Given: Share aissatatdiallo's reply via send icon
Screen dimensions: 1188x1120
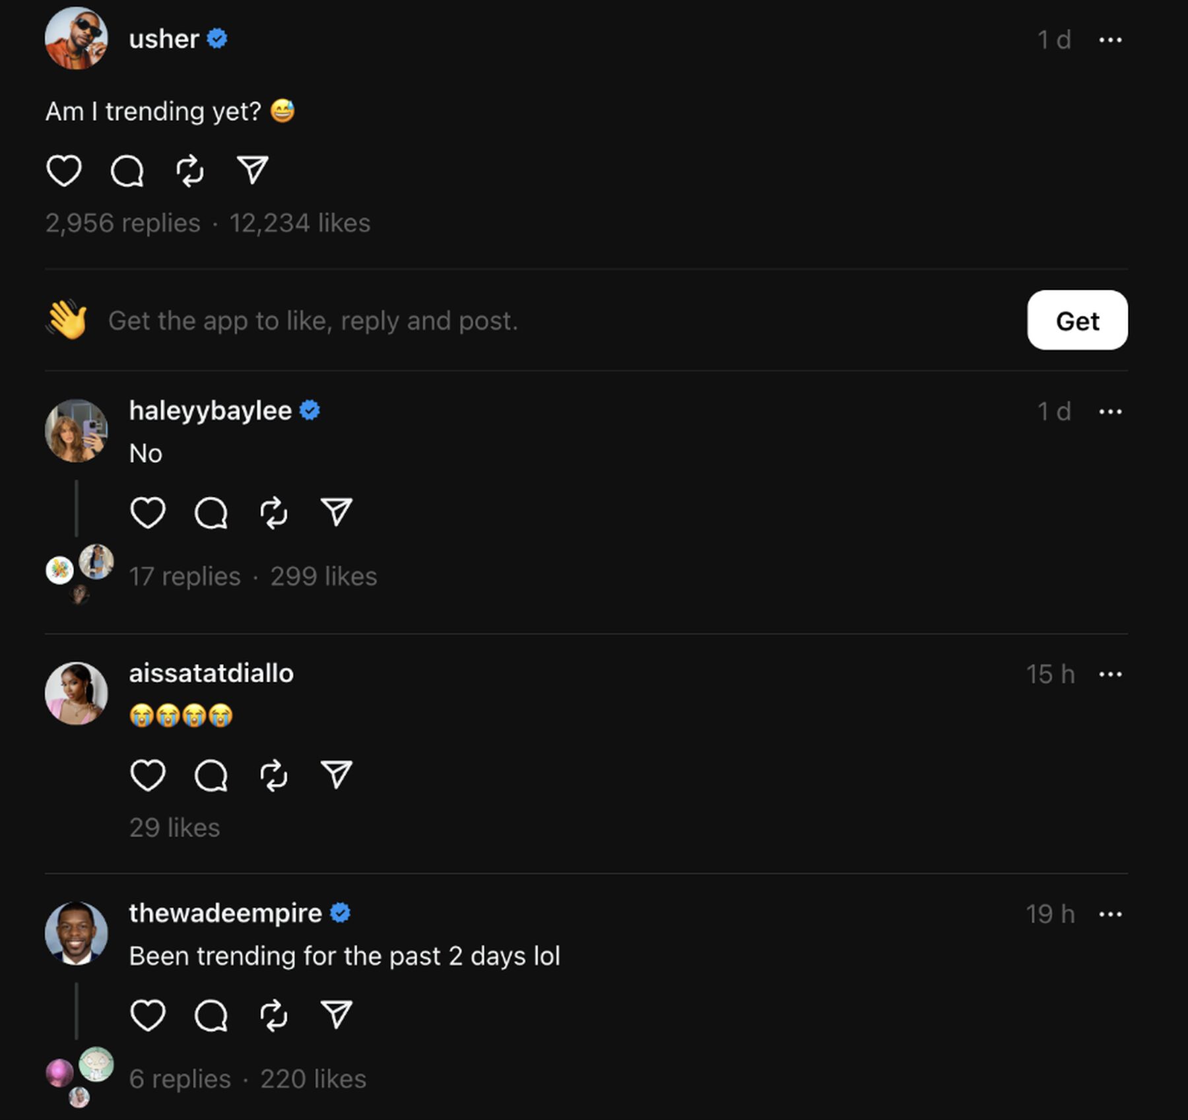Looking at the screenshot, I should pyautogui.click(x=337, y=775).
